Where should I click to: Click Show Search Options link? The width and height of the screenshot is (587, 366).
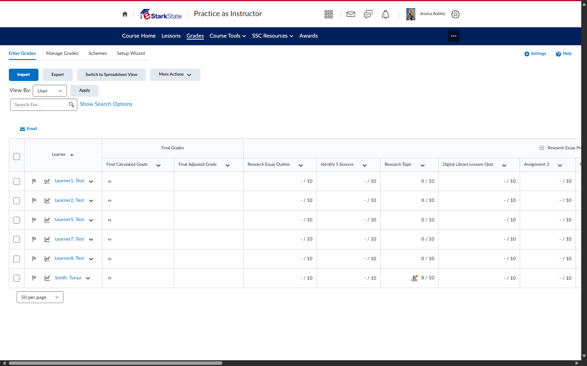point(106,104)
